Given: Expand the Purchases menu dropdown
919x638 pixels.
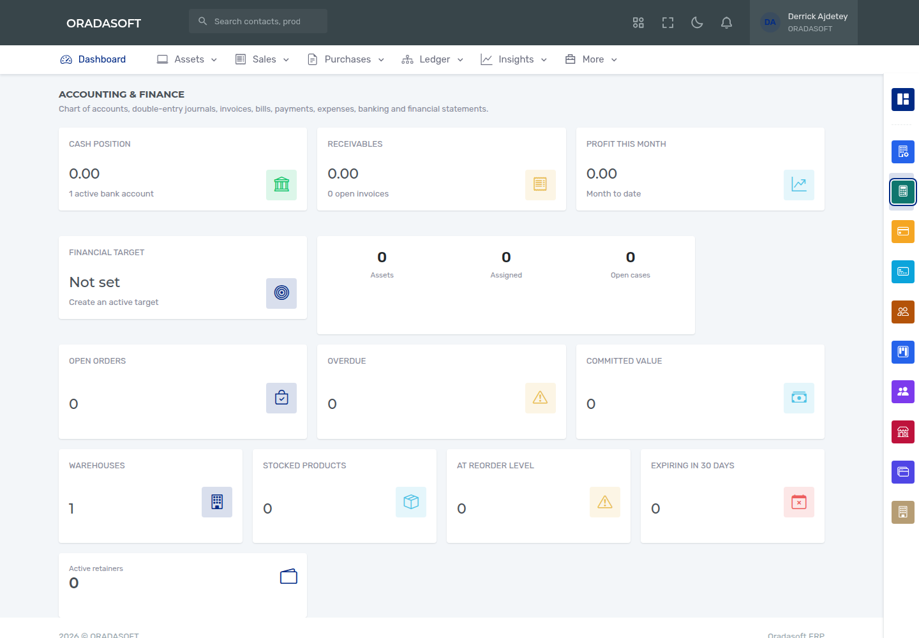Looking at the screenshot, I should (x=346, y=59).
